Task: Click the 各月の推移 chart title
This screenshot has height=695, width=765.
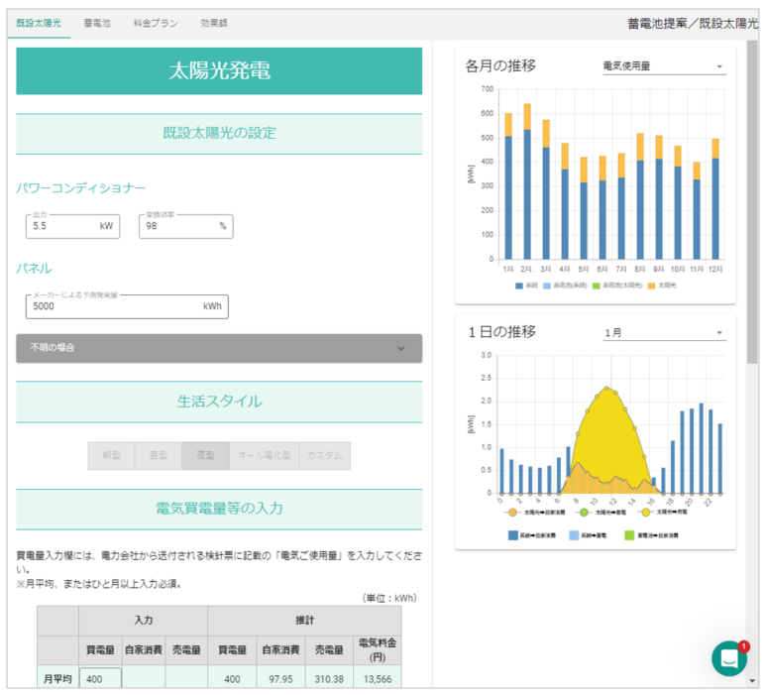Action: point(500,65)
